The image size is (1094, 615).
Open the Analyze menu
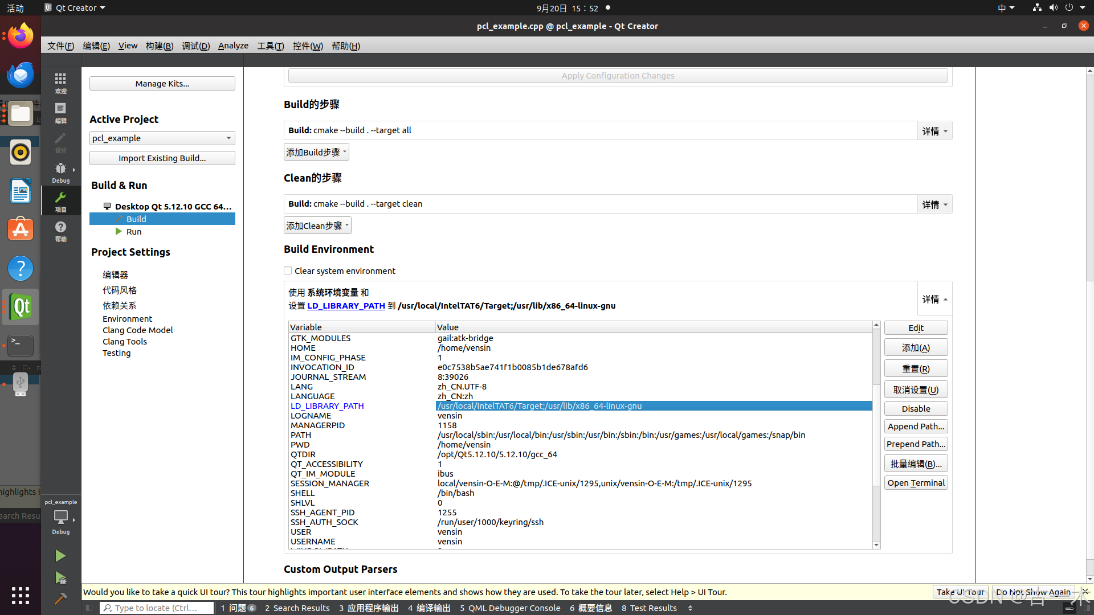pyautogui.click(x=233, y=46)
